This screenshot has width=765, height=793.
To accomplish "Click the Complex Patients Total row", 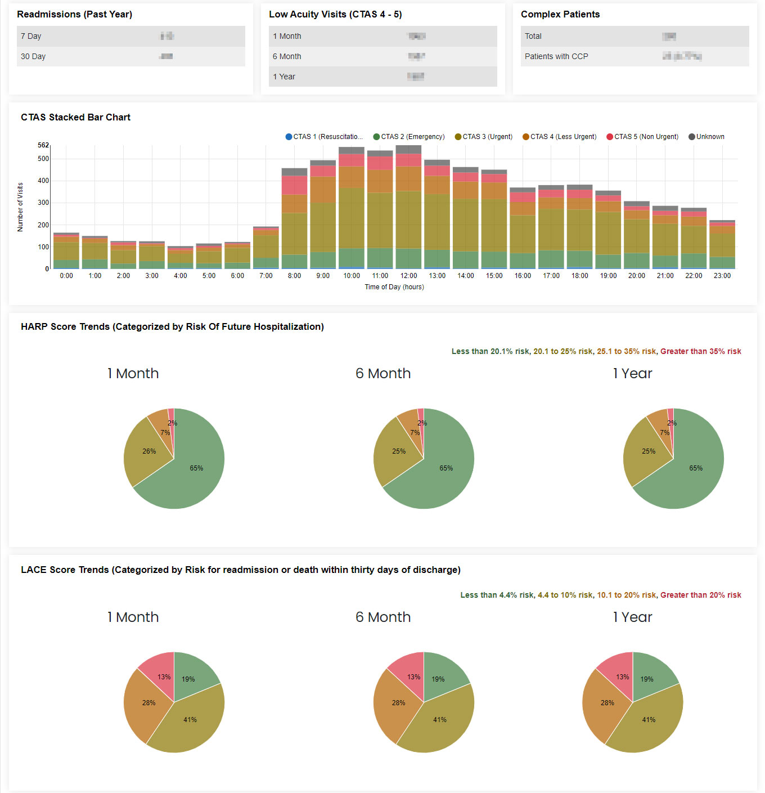I will tap(635, 36).
